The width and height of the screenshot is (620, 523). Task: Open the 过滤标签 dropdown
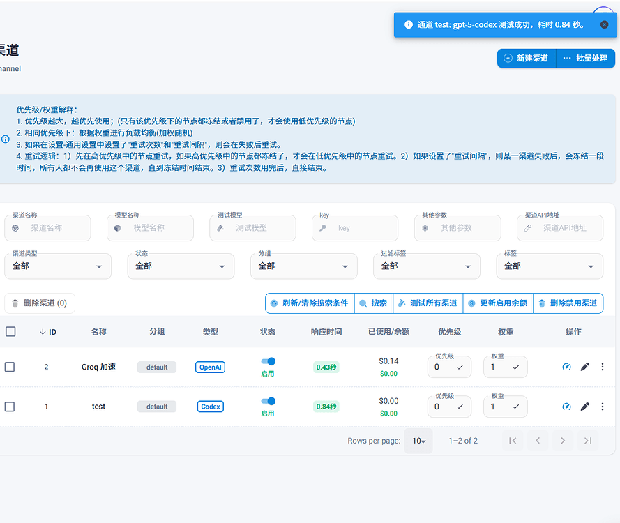[427, 266]
